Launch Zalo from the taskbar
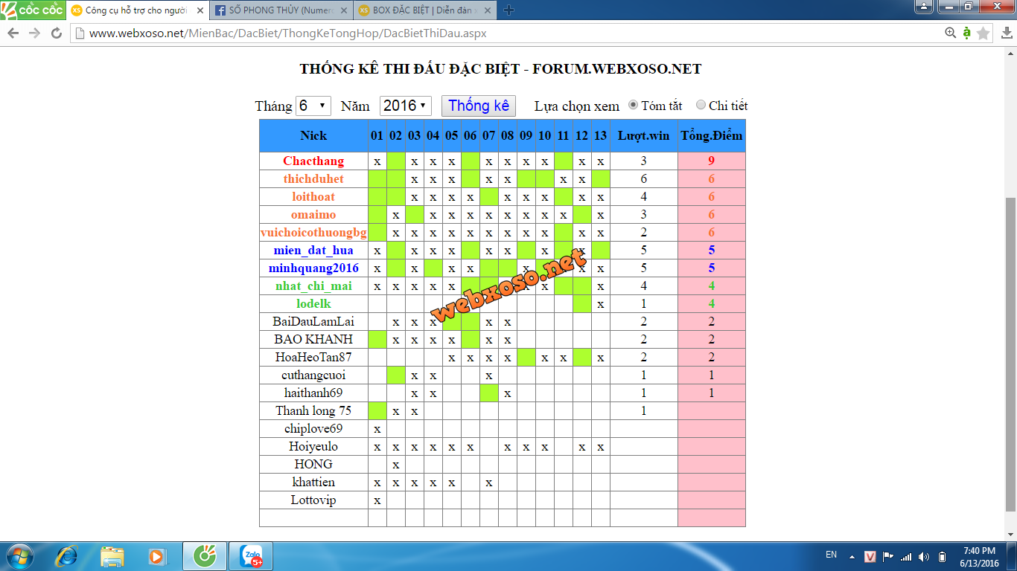The image size is (1017, 571). coord(251,556)
